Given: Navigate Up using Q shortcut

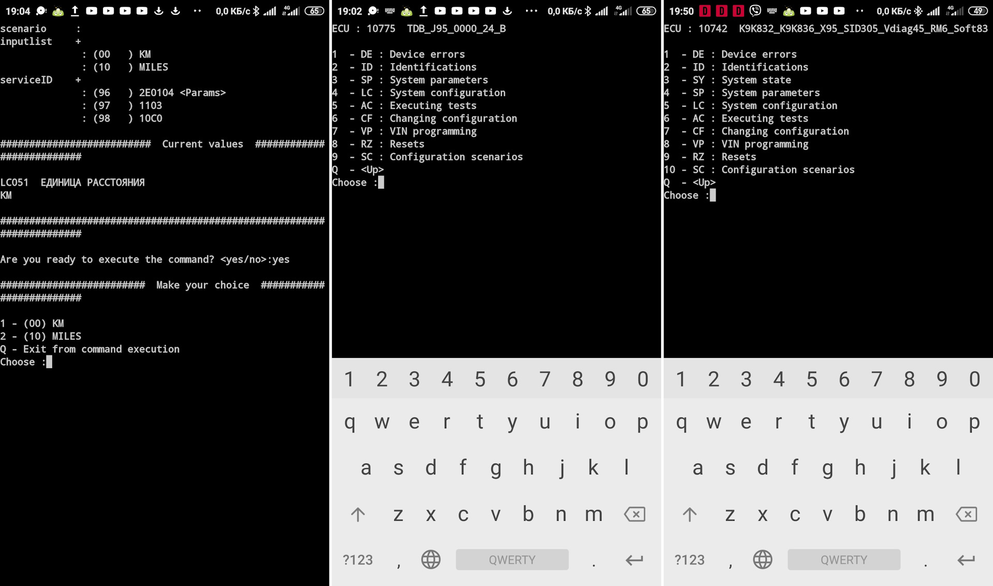Looking at the screenshot, I should [357, 169].
